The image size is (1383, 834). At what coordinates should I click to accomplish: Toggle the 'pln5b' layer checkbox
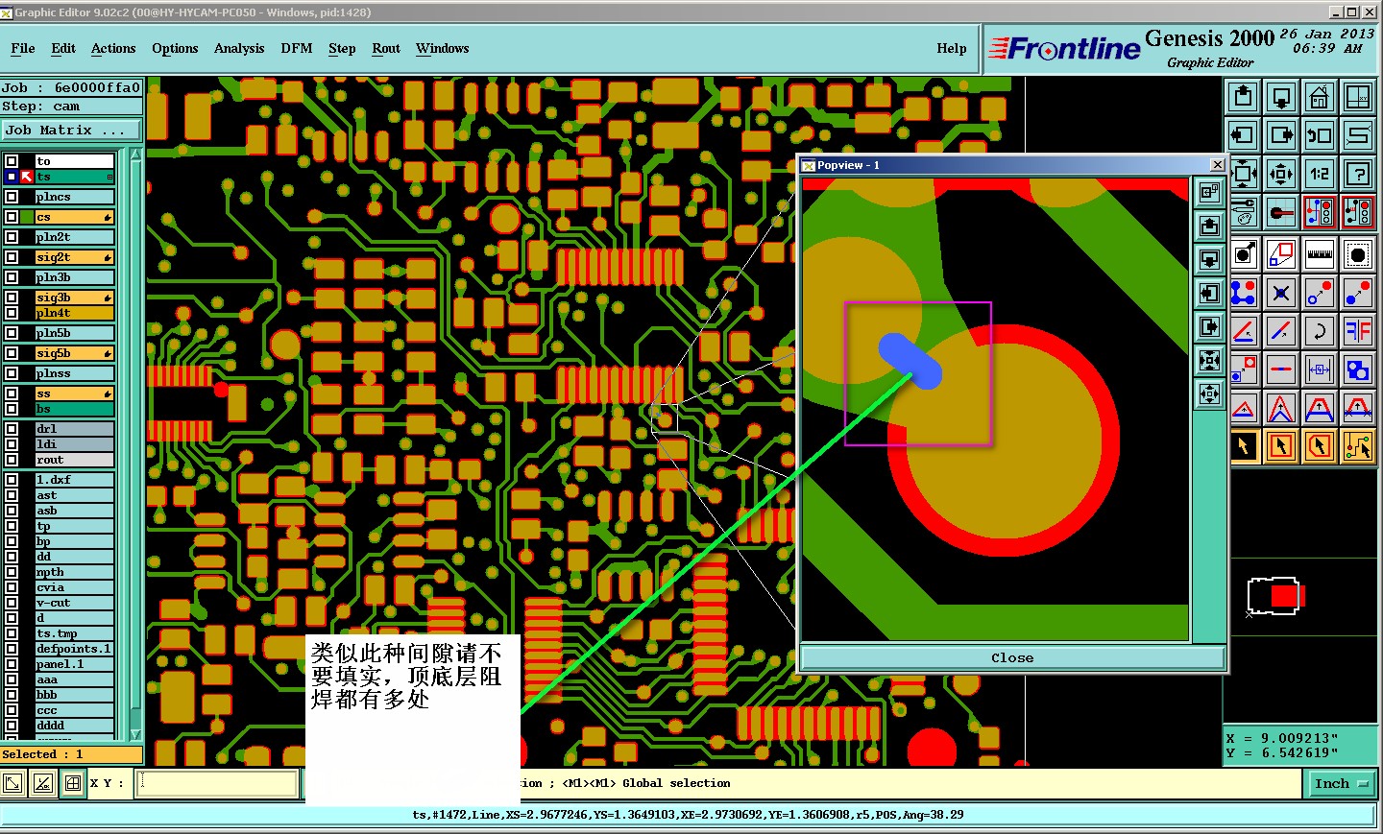click(12, 333)
